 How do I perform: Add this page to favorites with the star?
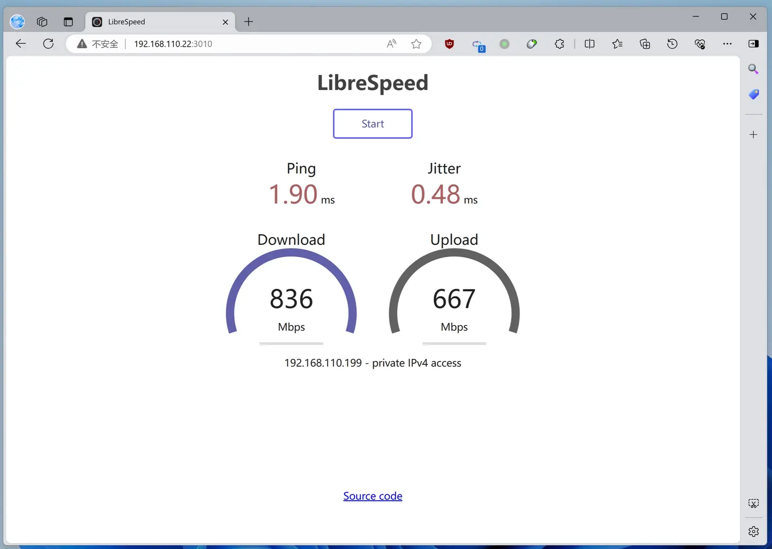point(416,44)
